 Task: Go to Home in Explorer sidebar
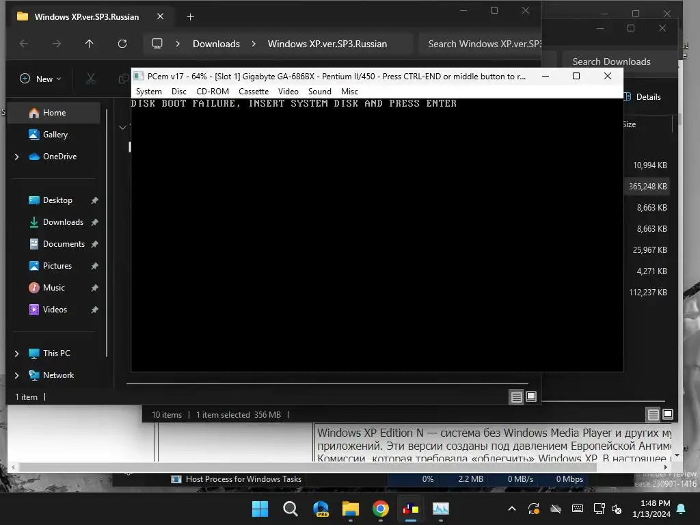[54, 113]
